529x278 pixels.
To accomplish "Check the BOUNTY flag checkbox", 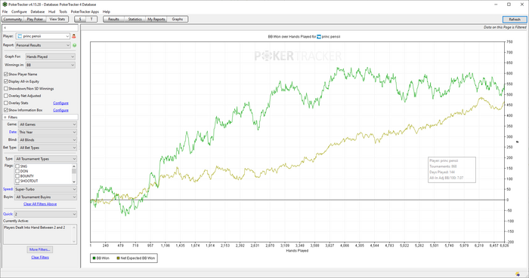I will pyautogui.click(x=17, y=176).
